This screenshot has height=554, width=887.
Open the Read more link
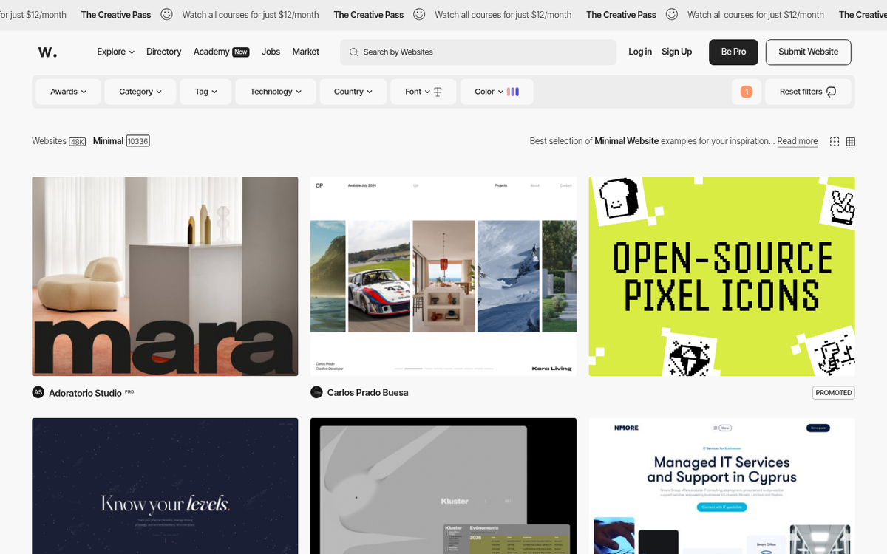pyautogui.click(x=797, y=141)
